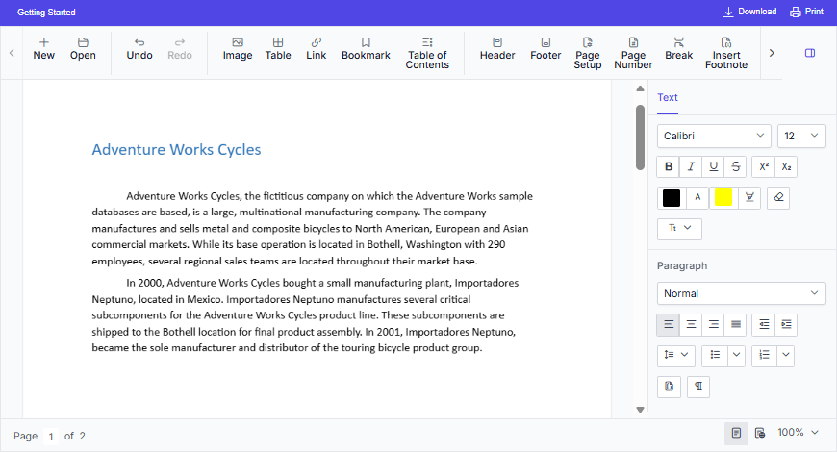Center-align the paragraph
Screen dimensions: 837x452
[x=691, y=324]
